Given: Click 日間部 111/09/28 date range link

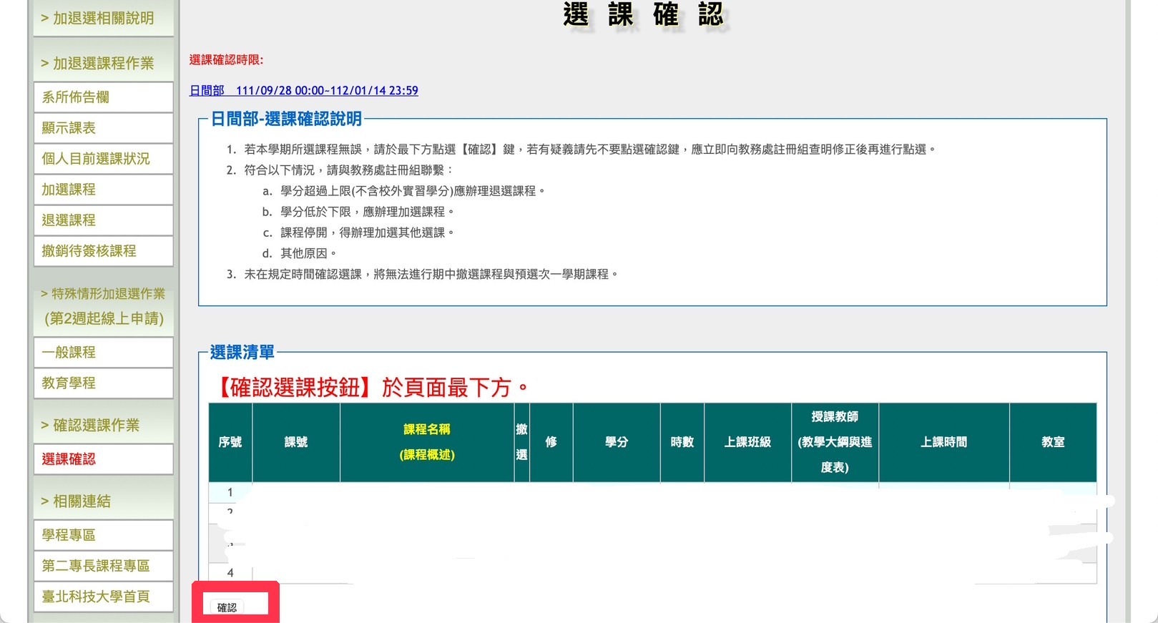Looking at the screenshot, I should click(x=304, y=91).
